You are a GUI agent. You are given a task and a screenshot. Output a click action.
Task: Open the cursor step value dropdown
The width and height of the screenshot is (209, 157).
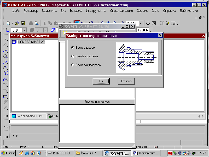(24, 30)
